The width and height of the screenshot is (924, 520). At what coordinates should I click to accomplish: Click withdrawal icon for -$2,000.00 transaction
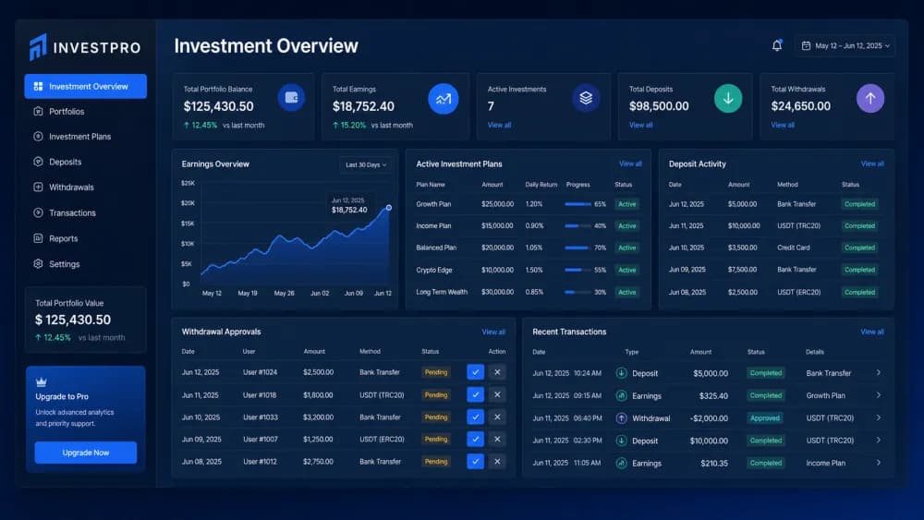(x=621, y=418)
